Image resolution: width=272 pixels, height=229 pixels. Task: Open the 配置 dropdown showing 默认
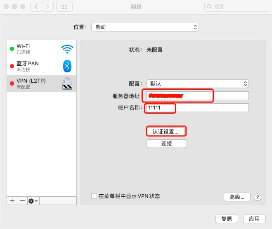point(198,84)
